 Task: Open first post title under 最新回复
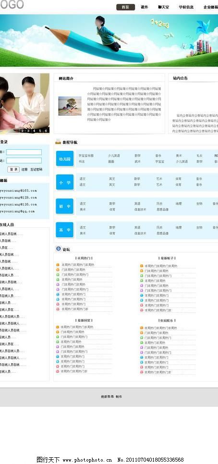pyautogui.click(x=77, y=327)
